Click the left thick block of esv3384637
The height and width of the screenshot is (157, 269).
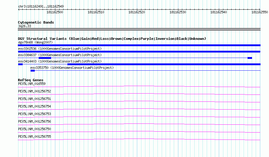(x=45, y=58)
